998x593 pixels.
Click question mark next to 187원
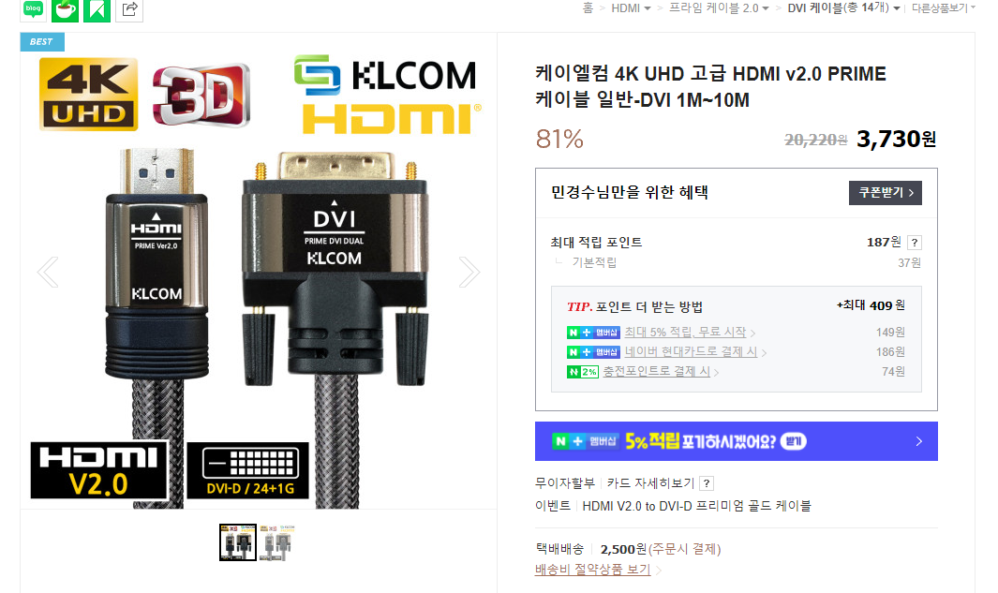pos(915,243)
